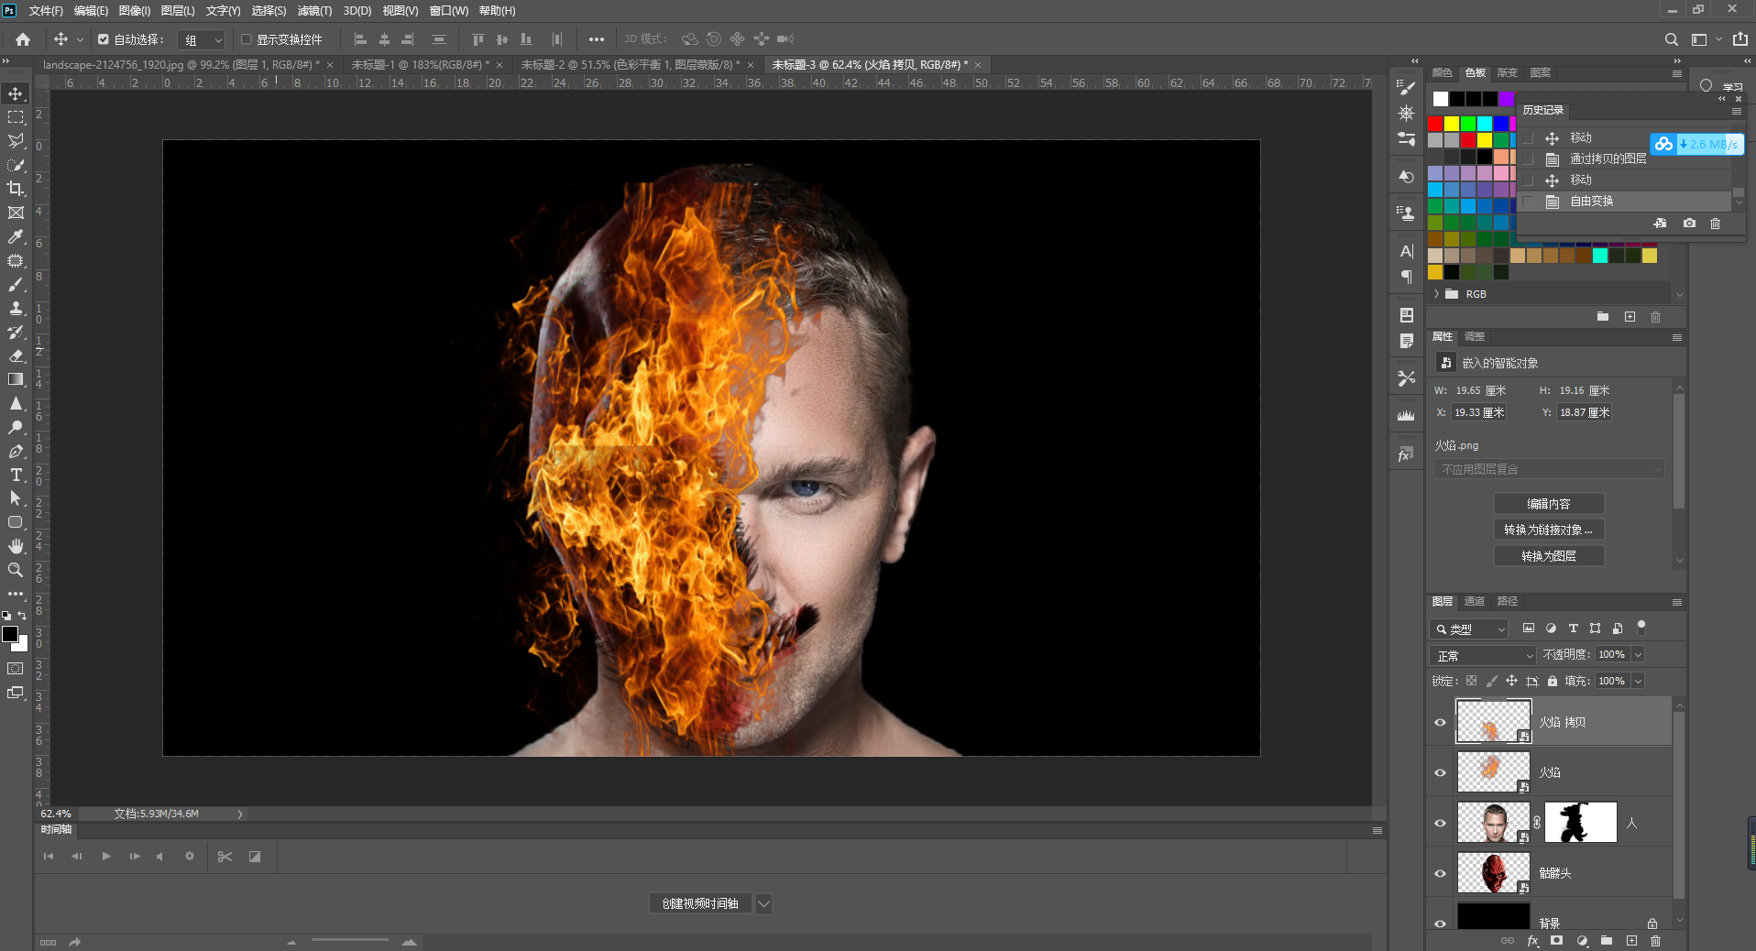This screenshot has width=1756, height=951.
Task: Click the share icon at top right
Action: 1740,39
